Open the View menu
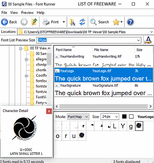The height and width of the screenshot is (163, 154). [14, 13]
